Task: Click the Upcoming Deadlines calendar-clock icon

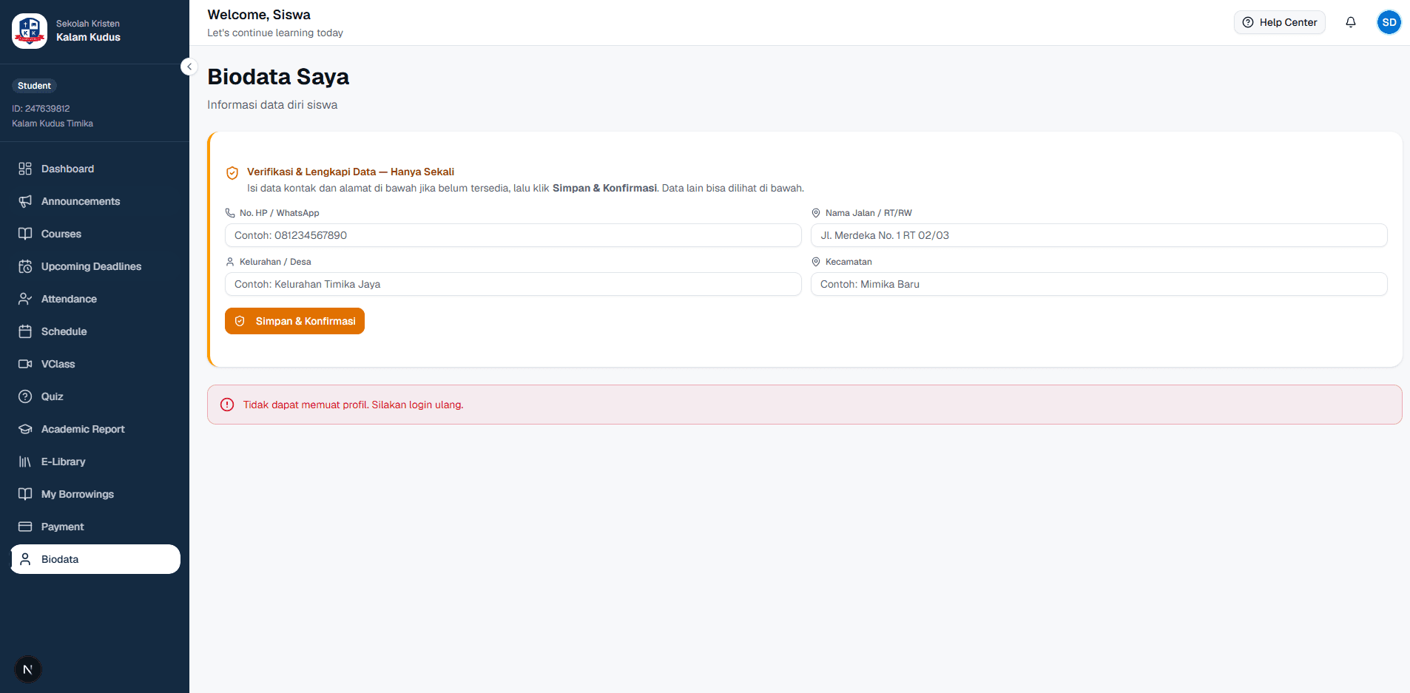Action: tap(25, 266)
